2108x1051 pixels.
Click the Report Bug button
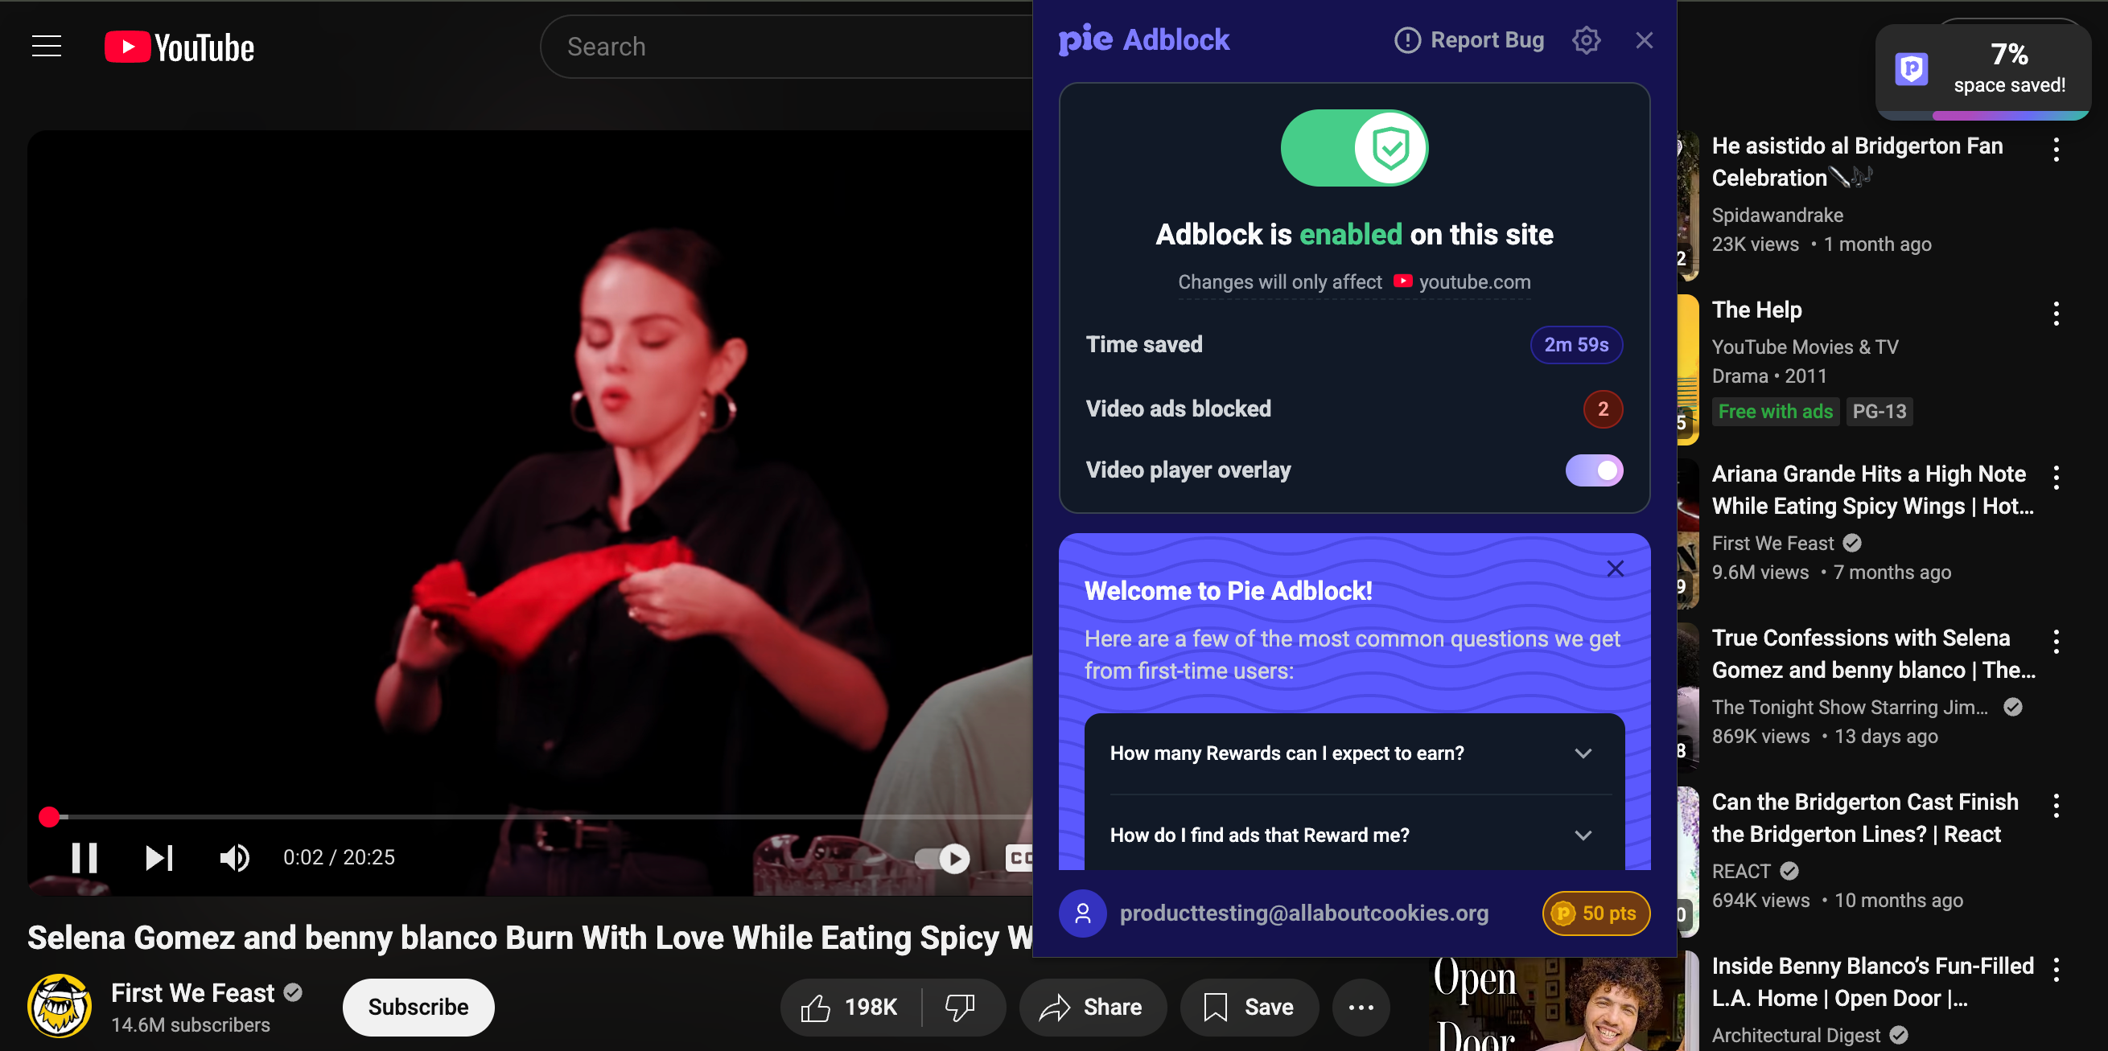pos(1469,40)
